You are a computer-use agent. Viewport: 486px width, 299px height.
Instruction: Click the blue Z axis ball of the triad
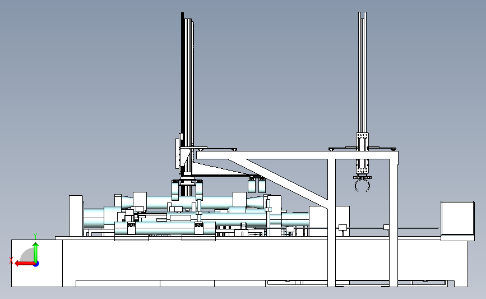click(36, 264)
